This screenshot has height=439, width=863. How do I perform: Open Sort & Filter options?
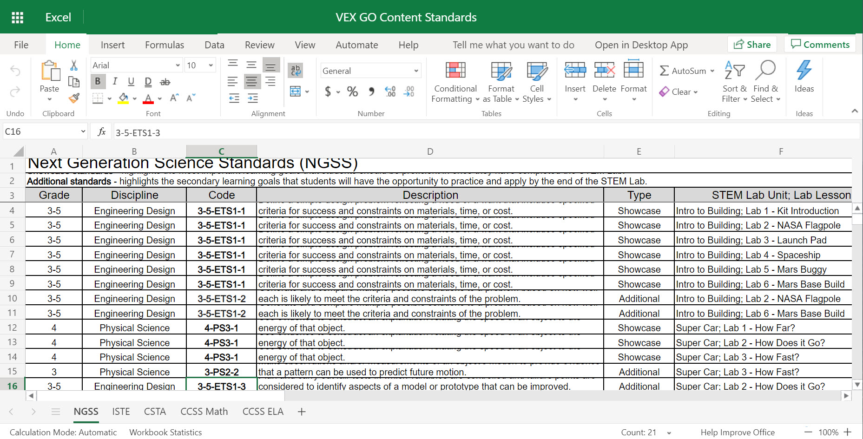[734, 83]
